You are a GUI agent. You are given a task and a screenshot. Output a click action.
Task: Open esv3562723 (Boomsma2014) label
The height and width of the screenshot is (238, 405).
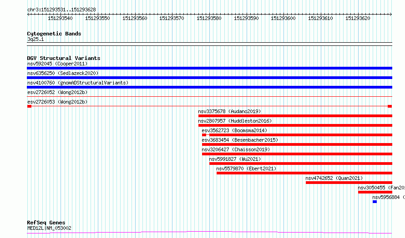click(234, 130)
